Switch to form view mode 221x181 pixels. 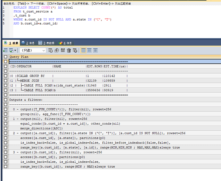tap(89, 50)
